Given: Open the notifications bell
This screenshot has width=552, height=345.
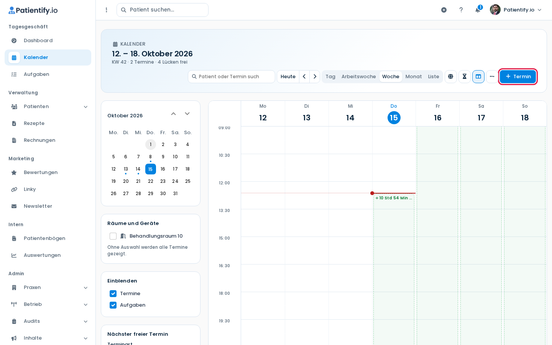Looking at the screenshot, I should point(478,10).
